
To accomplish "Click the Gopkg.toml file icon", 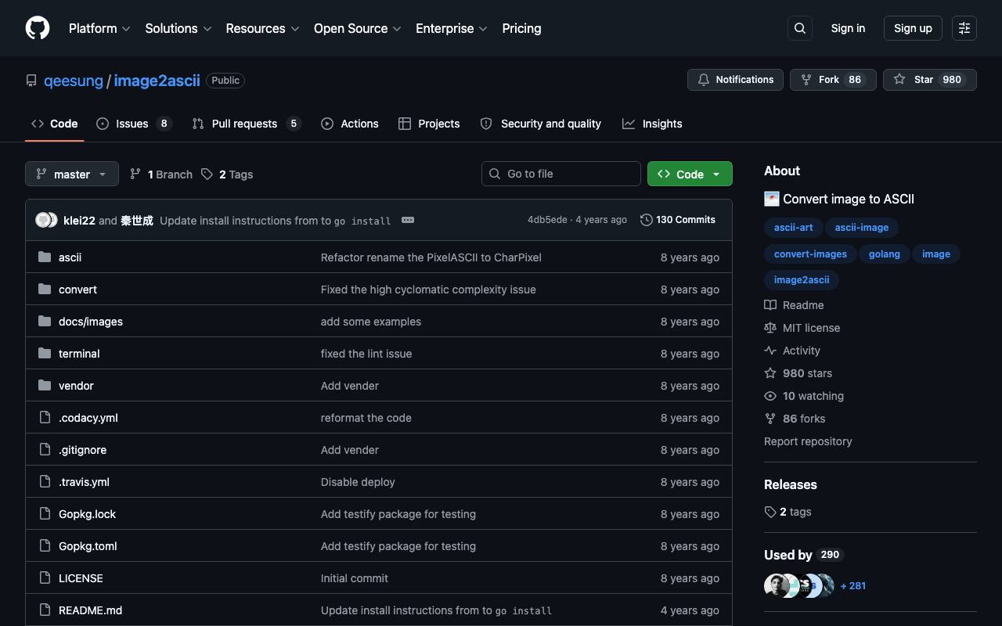I will 45,546.
